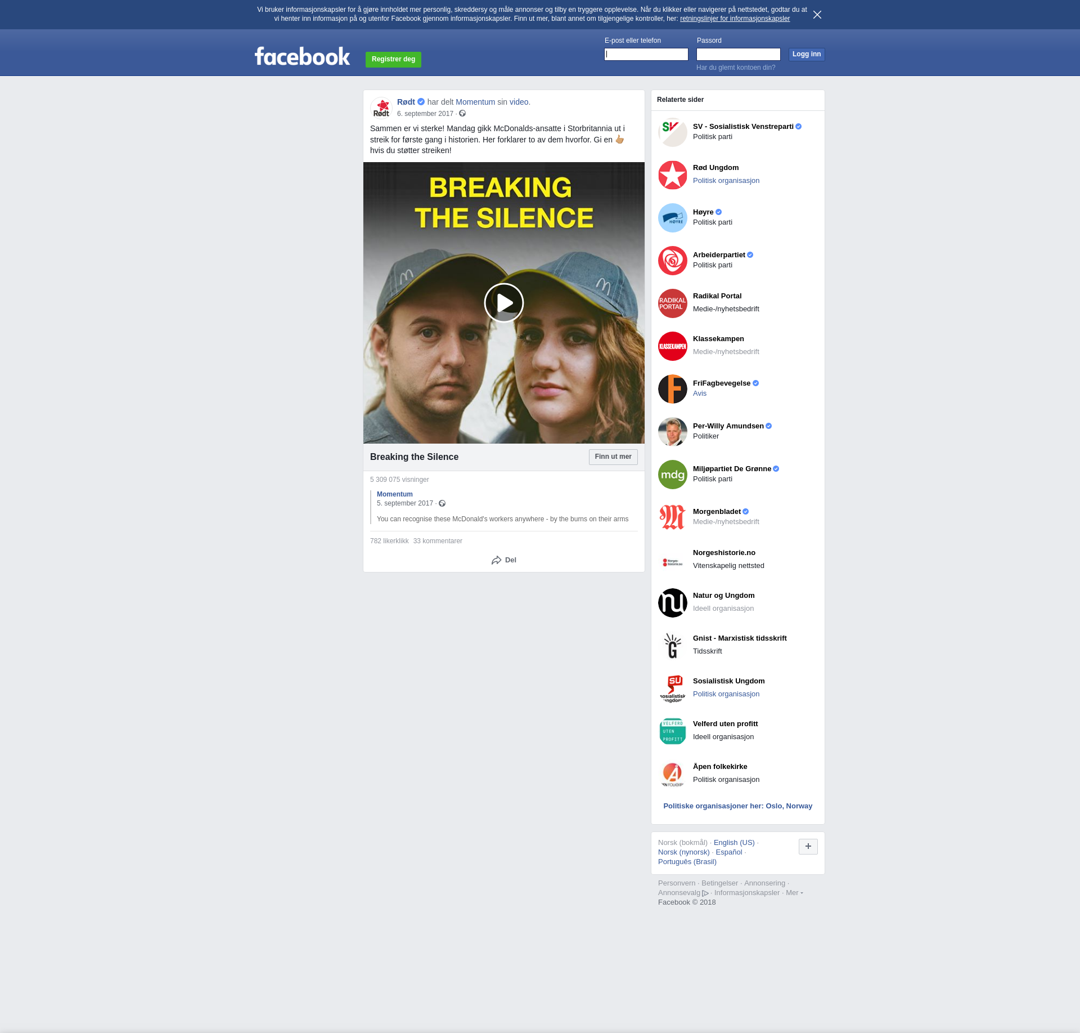
Task: Click the Finn ut mer button
Action: point(613,457)
